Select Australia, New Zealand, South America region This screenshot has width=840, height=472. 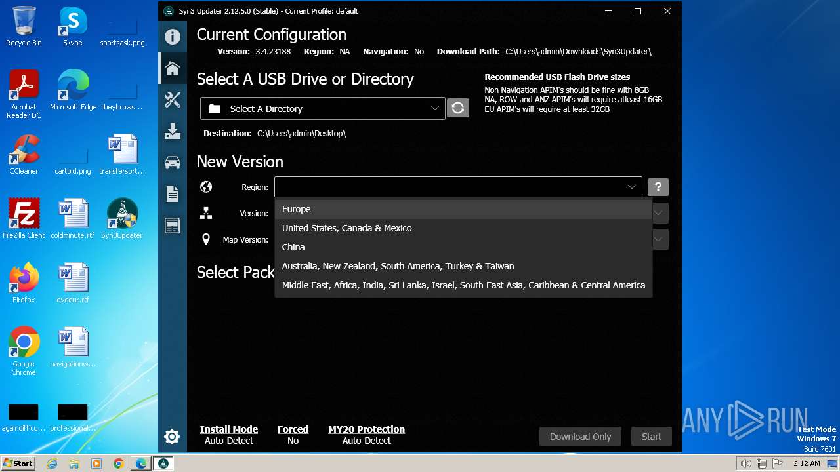coord(463,266)
